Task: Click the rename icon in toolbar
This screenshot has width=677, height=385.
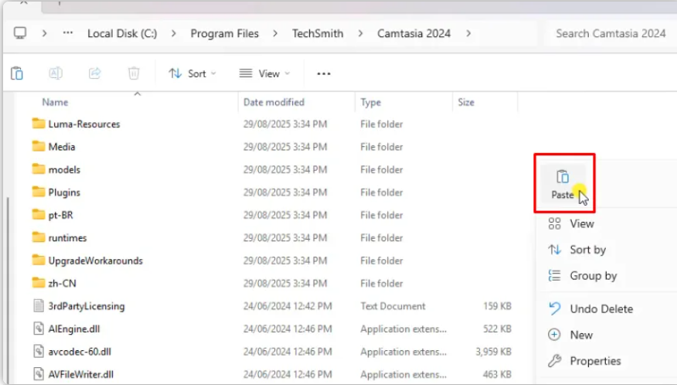Action: 56,73
